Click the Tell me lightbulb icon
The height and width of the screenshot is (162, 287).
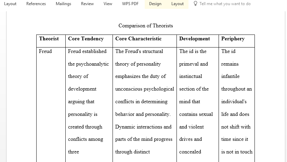pyautogui.click(x=195, y=4)
